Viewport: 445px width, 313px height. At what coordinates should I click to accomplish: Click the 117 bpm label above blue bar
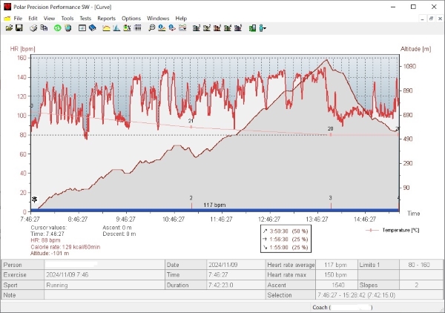[x=214, y=205]
